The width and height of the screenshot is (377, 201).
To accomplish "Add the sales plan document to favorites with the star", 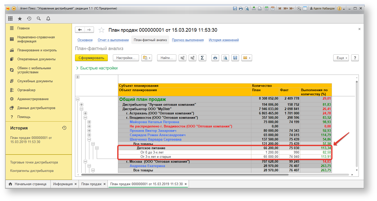I will coord(101,30).
